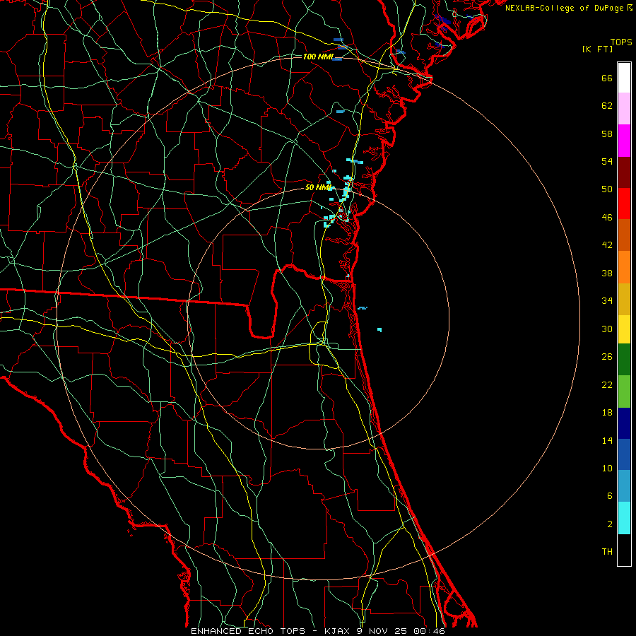
Task: Click the "TH" threshold legend label
Action: click(x=607, y=552)
